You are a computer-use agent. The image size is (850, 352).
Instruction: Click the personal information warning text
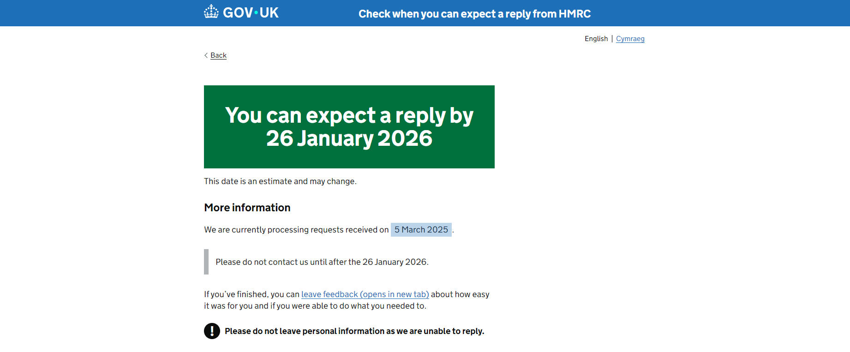[353, 331]
